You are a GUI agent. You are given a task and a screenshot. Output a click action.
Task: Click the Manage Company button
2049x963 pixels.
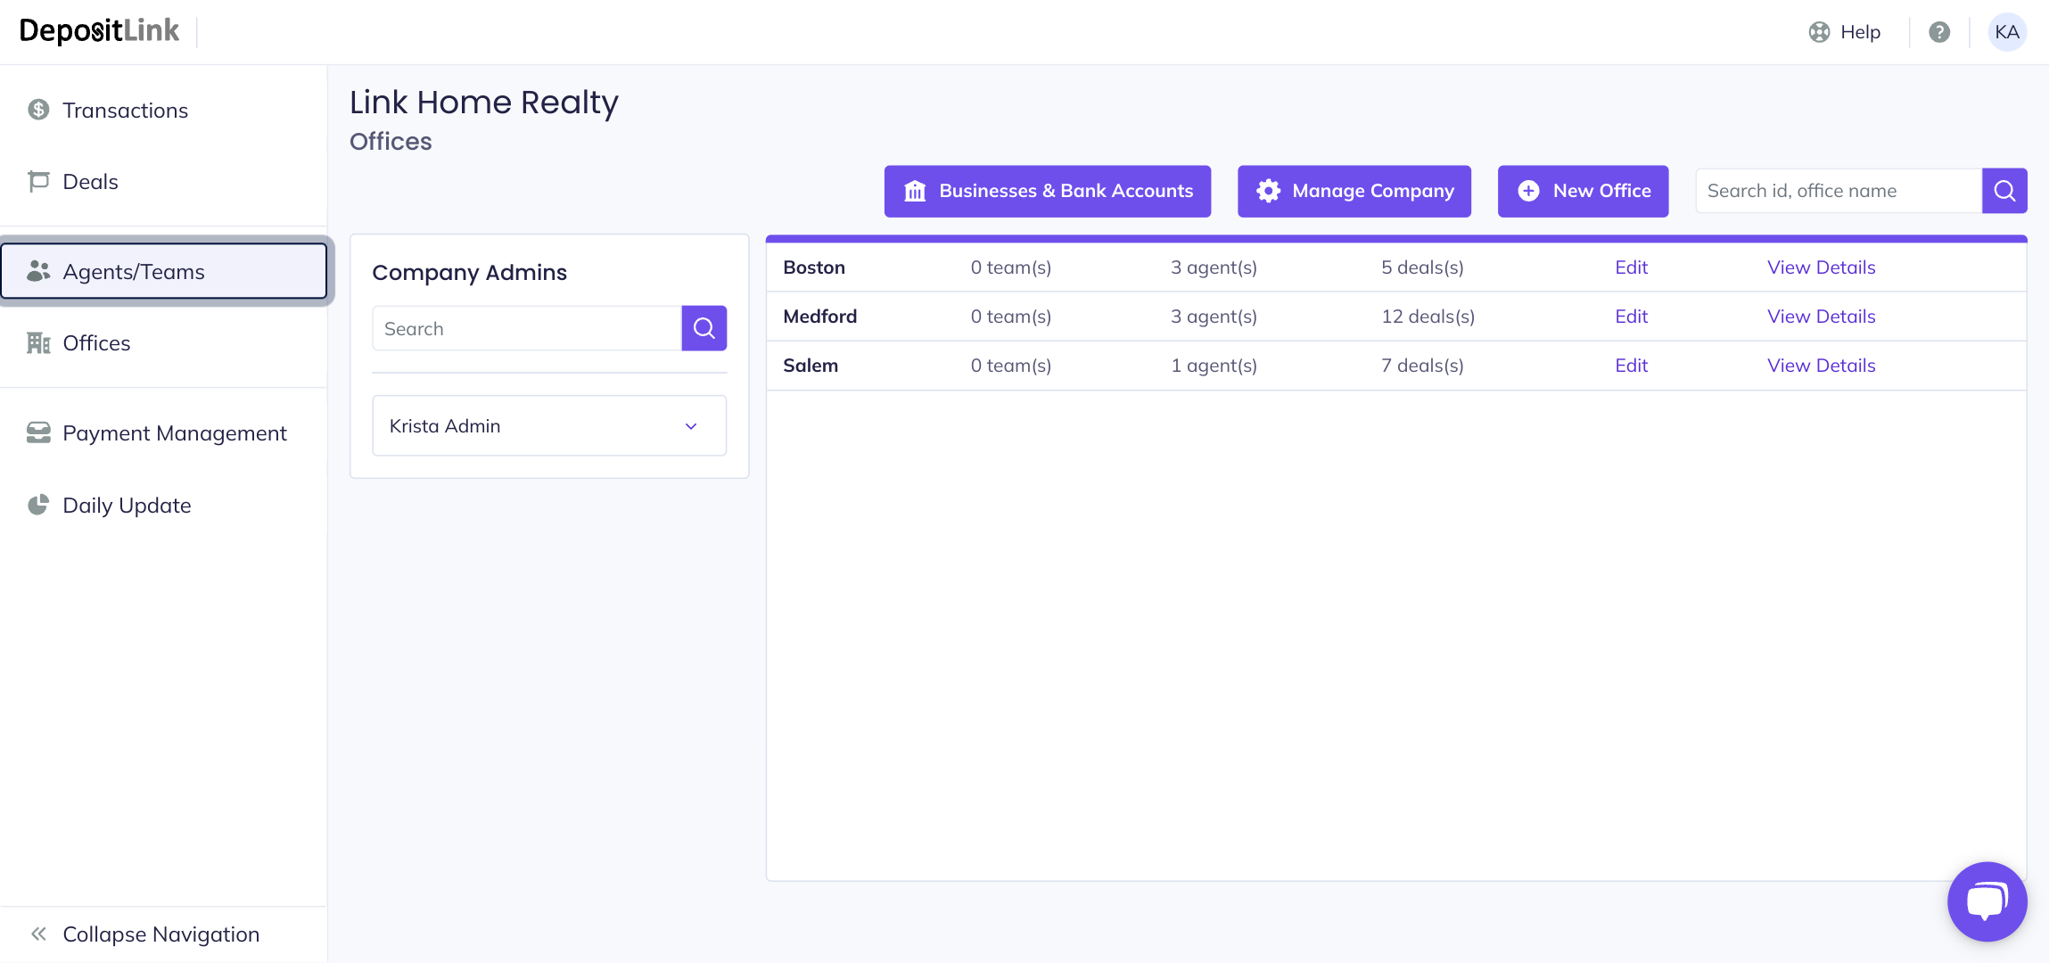[1354, 191]
